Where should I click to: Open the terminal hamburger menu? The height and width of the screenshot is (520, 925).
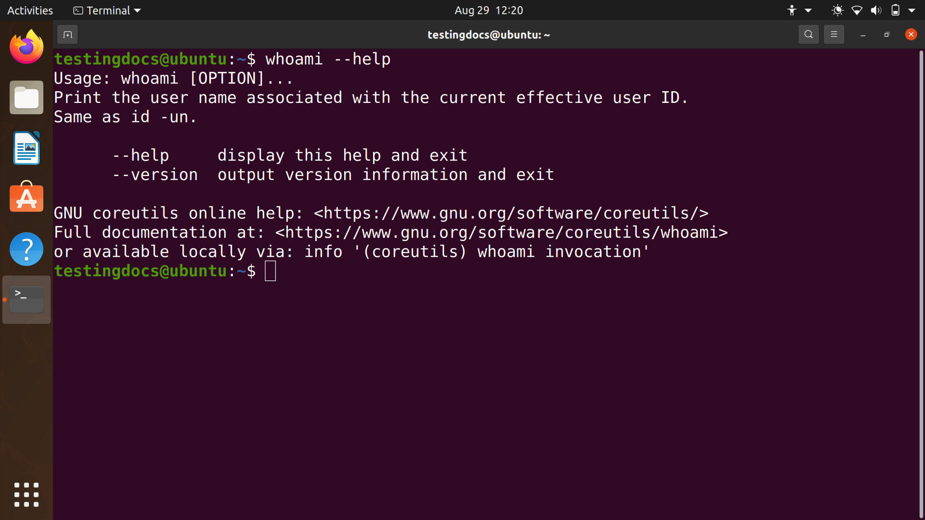click(834, 34)
